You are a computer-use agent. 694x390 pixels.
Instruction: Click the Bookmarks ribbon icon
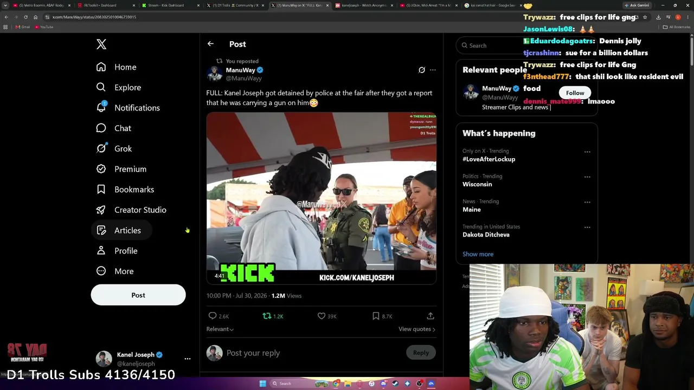pos(101,190)
